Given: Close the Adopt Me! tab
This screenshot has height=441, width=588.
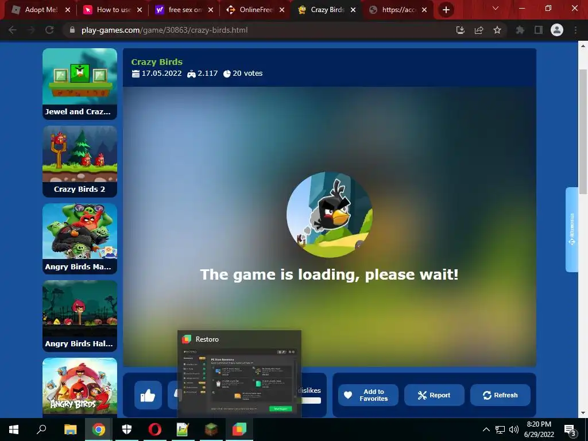Looking at the screenshot, I should [x=68, y=10].
